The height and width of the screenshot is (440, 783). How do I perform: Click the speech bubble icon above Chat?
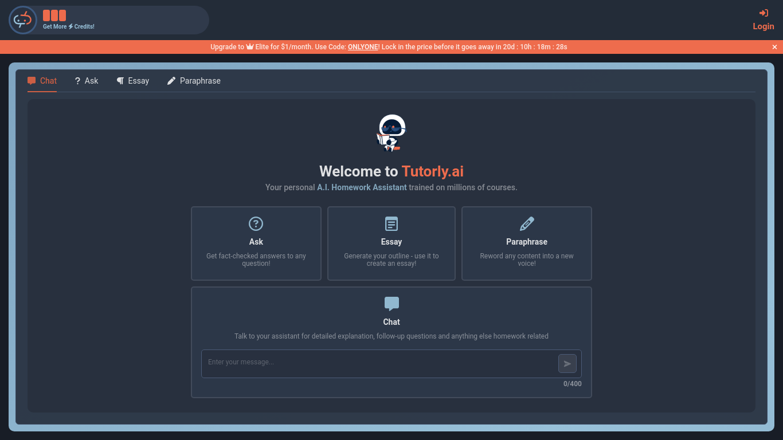tap(391, 303)
